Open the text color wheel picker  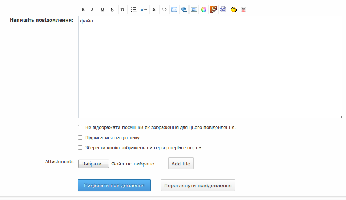(204, 10)
